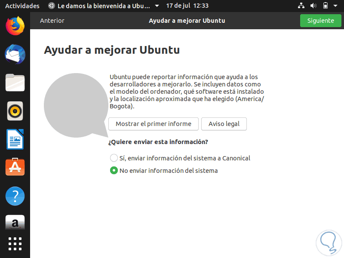Viewport: 344px width, 258px height.
Task: Launch Amazon from the dock
Action: point(15,222)
